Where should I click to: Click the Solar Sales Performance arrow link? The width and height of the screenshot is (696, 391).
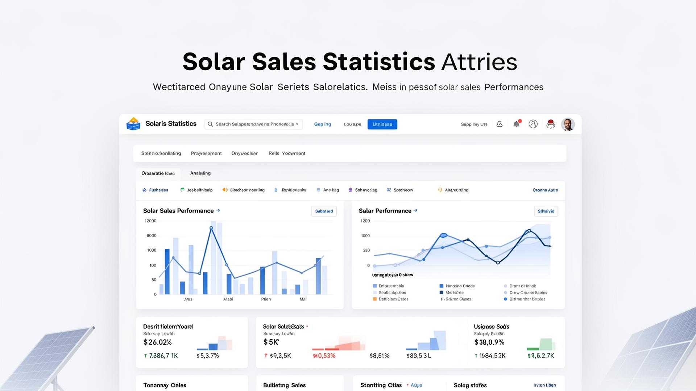pyautogui.click(x=218, y=210)
